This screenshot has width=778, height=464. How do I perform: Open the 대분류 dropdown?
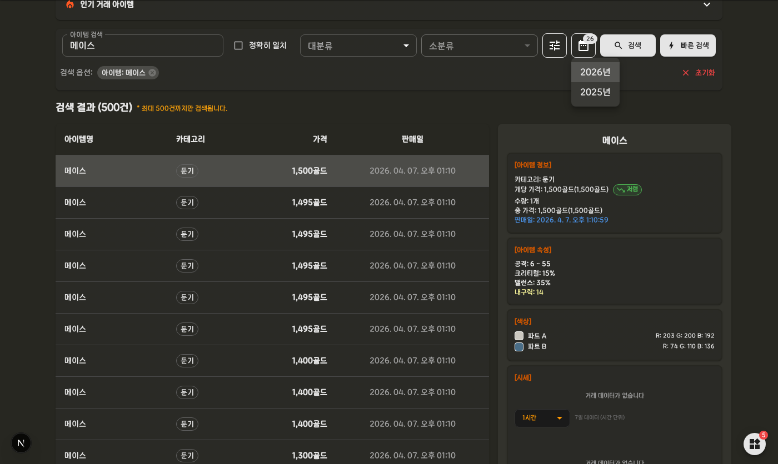click(x=358, y=46)
